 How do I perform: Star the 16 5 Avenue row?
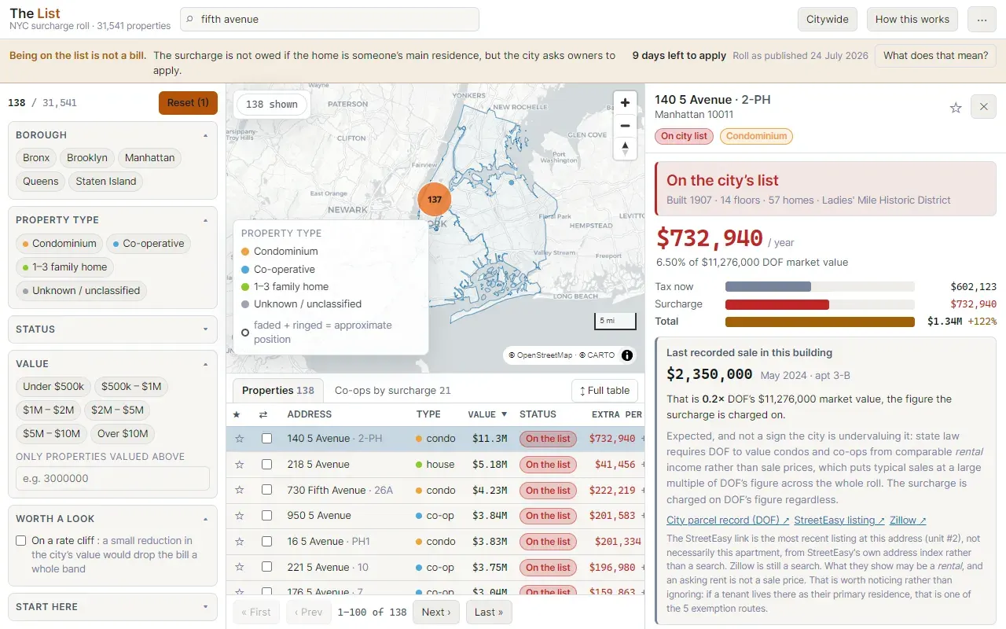pos(240,542)
